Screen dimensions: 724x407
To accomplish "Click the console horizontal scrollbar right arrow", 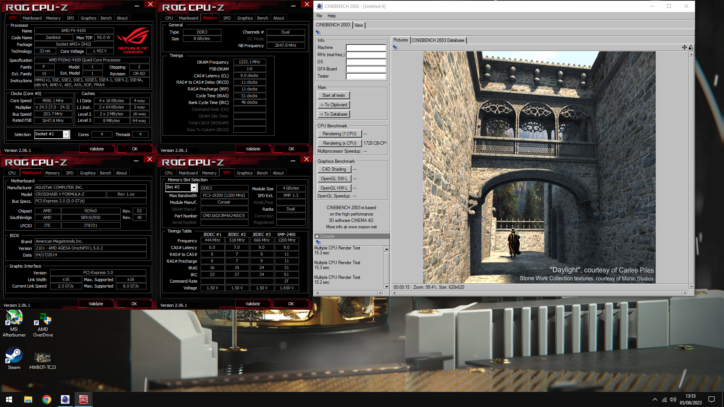I will (380, 293).
